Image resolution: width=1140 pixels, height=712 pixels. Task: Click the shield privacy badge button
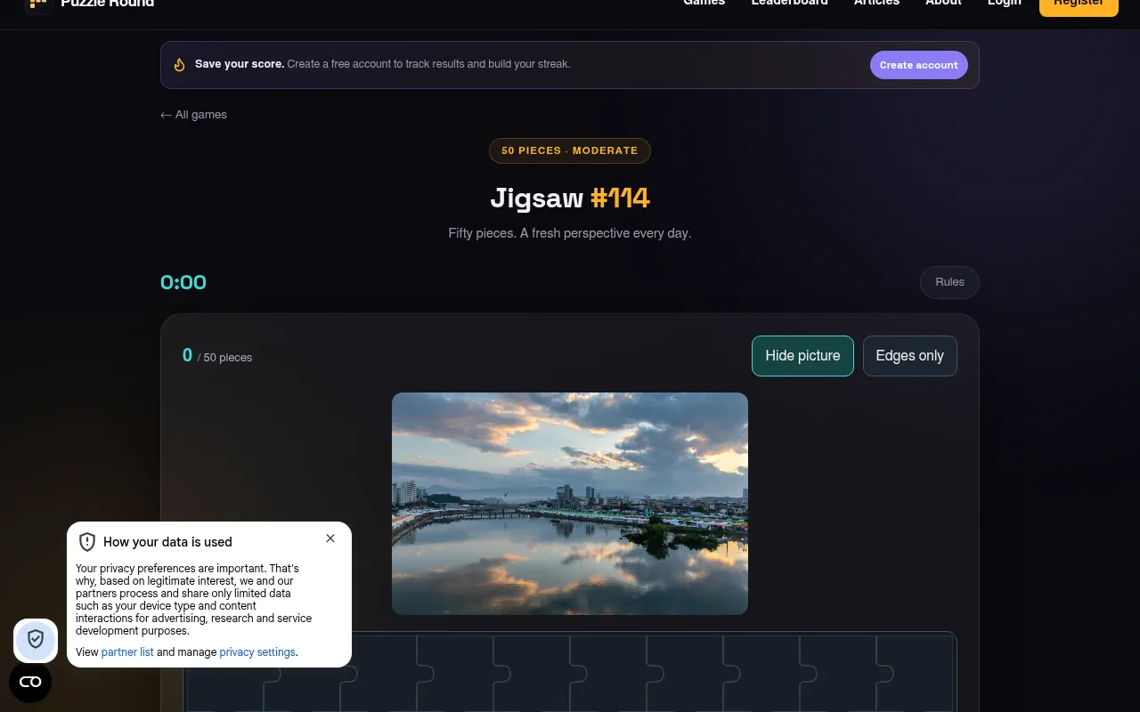[36, 639]
